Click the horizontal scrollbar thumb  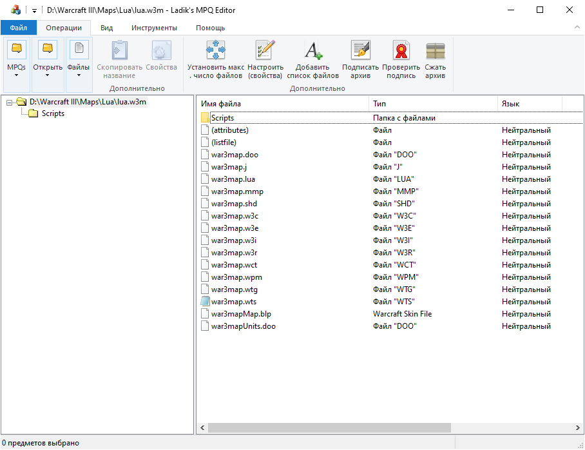point(329,427)
